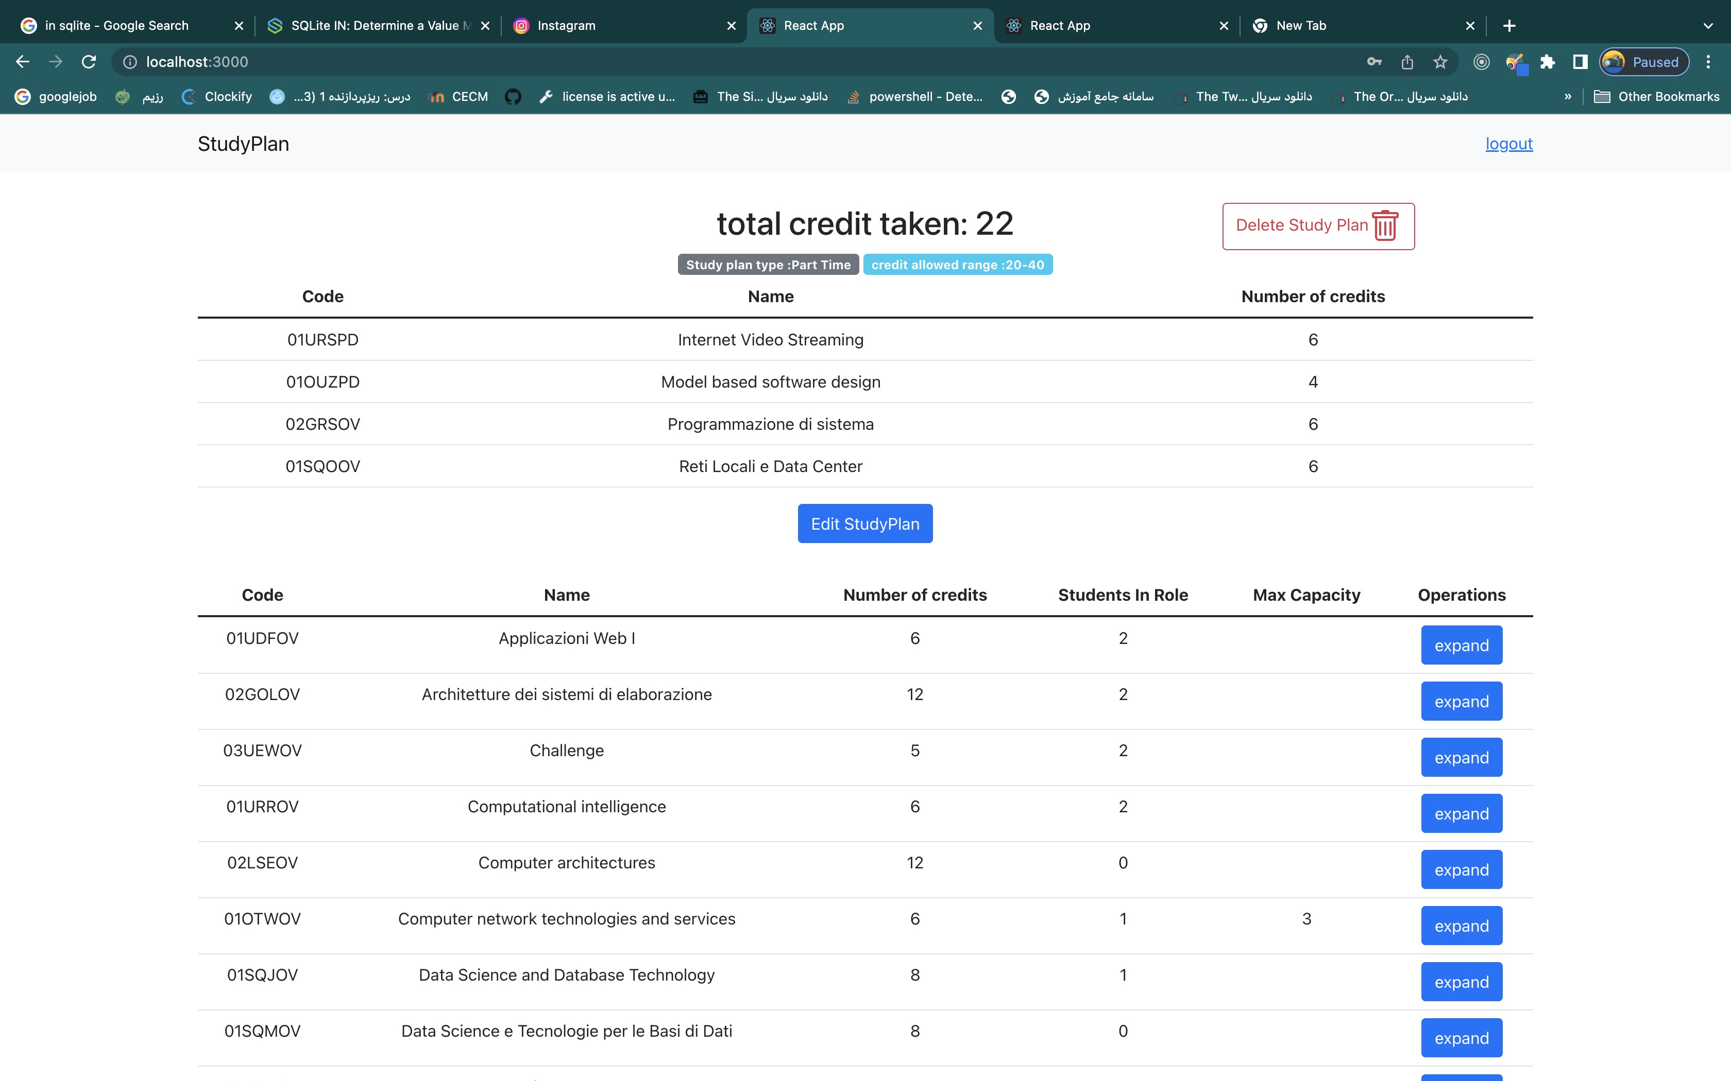Open the tab search dropdown arrow
This screenshot has height=1081, width=1731.
point(1708,26)
